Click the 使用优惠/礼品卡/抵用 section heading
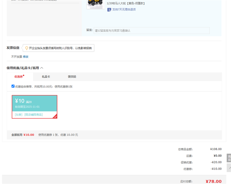The image size is (231, 184). click(23, 68)
